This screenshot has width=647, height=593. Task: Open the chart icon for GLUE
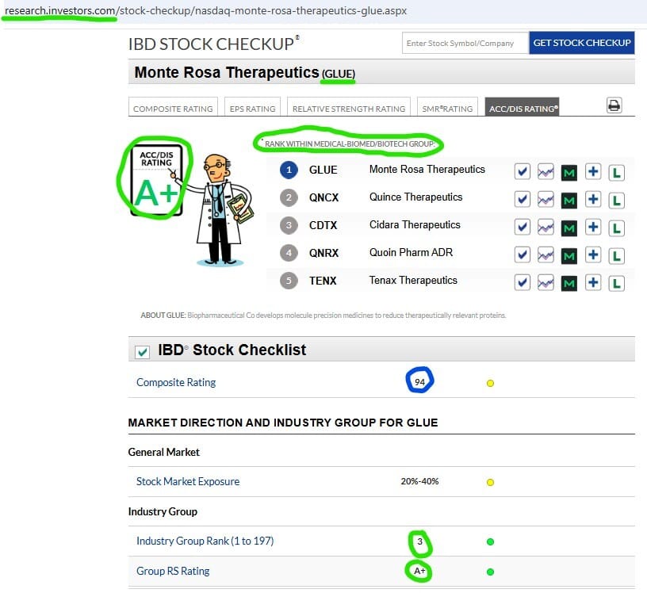point(546,172)
